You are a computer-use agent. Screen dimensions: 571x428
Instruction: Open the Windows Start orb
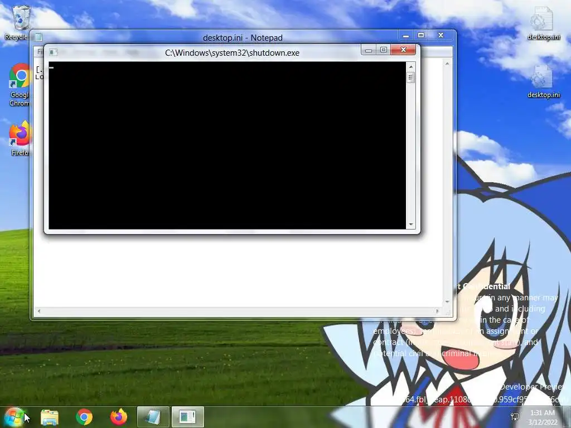tap(13, 417)
